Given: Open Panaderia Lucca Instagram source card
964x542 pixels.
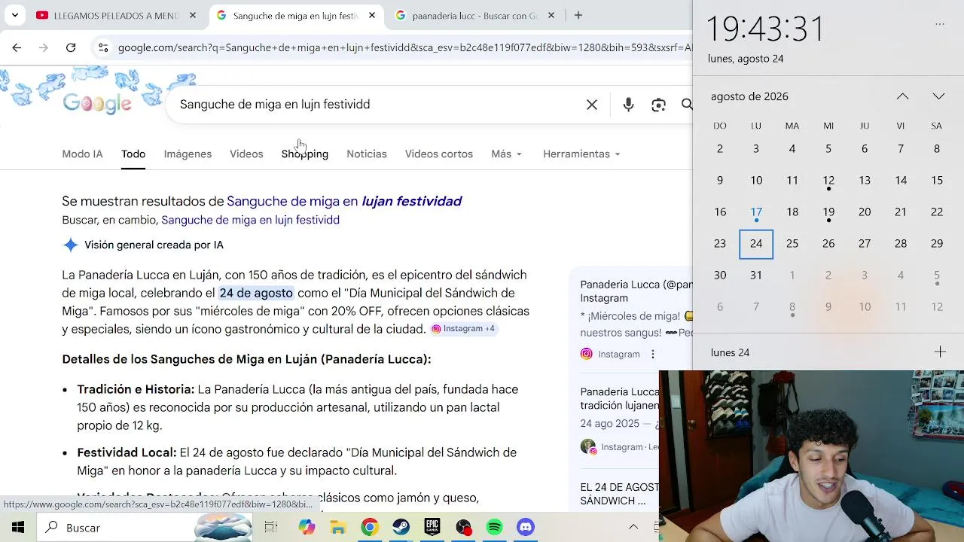Looking at the screenshot, I should 636,291.
